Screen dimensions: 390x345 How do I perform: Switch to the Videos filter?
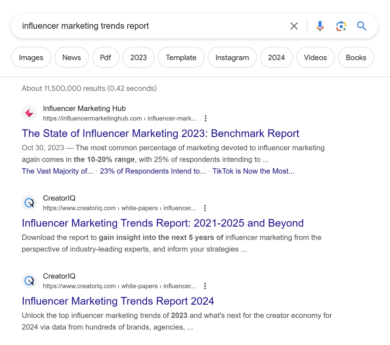click(x=315, y=58)
